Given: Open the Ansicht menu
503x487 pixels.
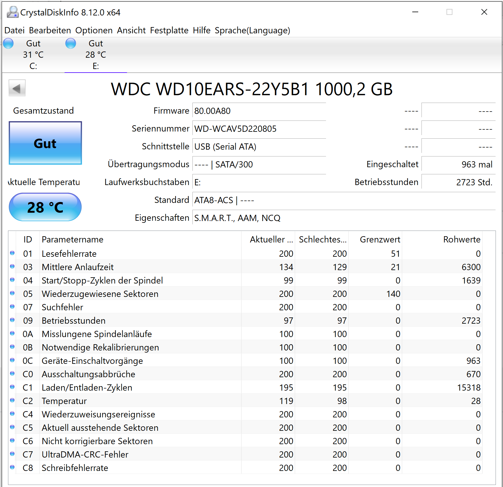Looking at the screenshot, I should pos(131,30).
